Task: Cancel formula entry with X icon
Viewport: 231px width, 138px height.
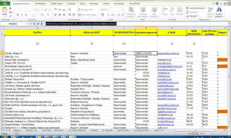Action: (x=34, y=24)
